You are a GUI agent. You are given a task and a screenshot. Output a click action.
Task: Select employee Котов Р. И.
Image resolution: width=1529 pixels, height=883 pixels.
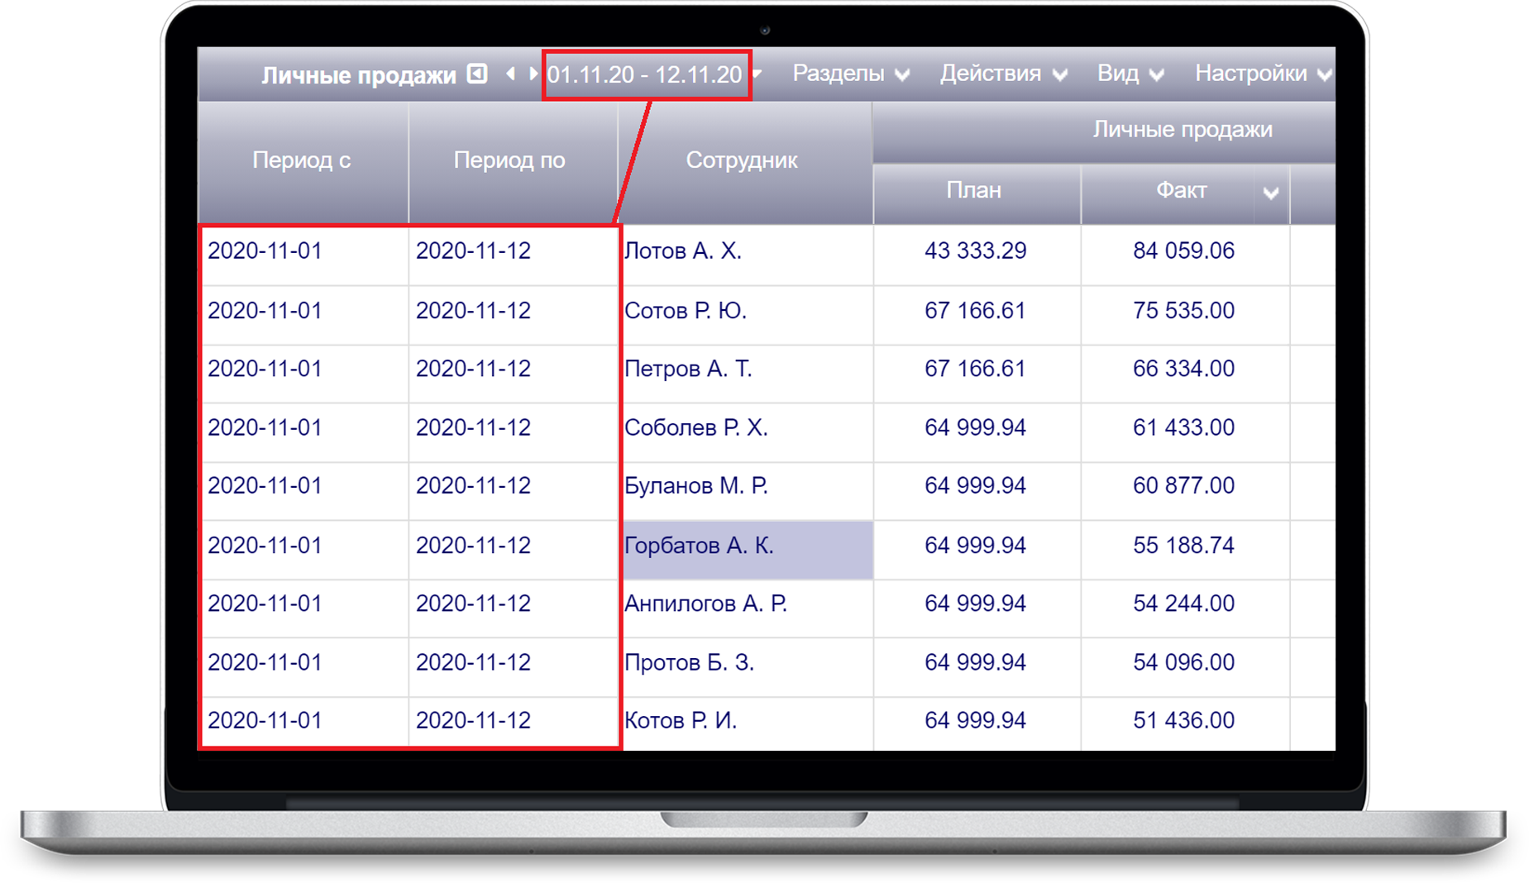681,721
